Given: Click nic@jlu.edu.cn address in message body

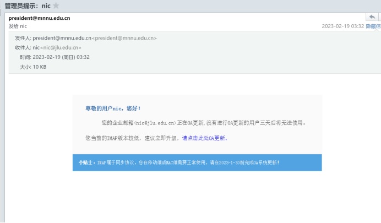Looking at the screenshot, I should click(x=155, y=123).
